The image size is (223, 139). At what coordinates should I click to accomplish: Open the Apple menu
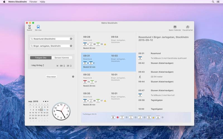point(4,2)
